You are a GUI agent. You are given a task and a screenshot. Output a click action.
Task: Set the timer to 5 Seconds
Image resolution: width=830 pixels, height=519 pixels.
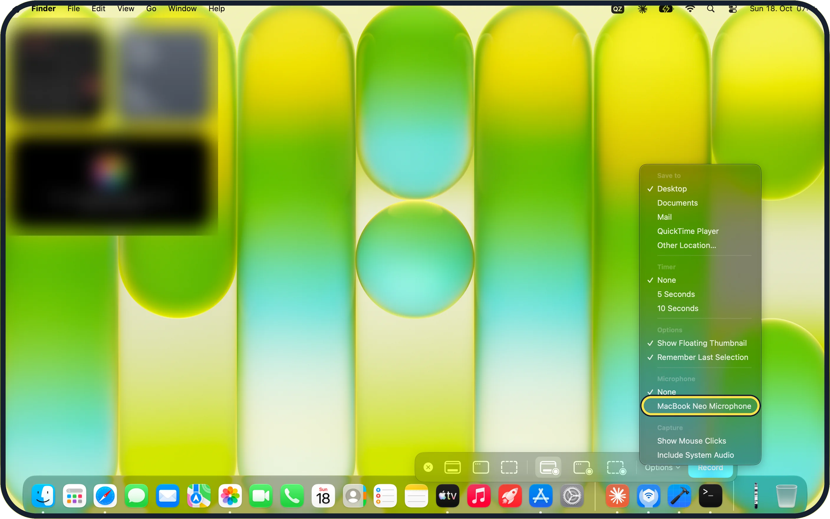click(x=700, y=294)
